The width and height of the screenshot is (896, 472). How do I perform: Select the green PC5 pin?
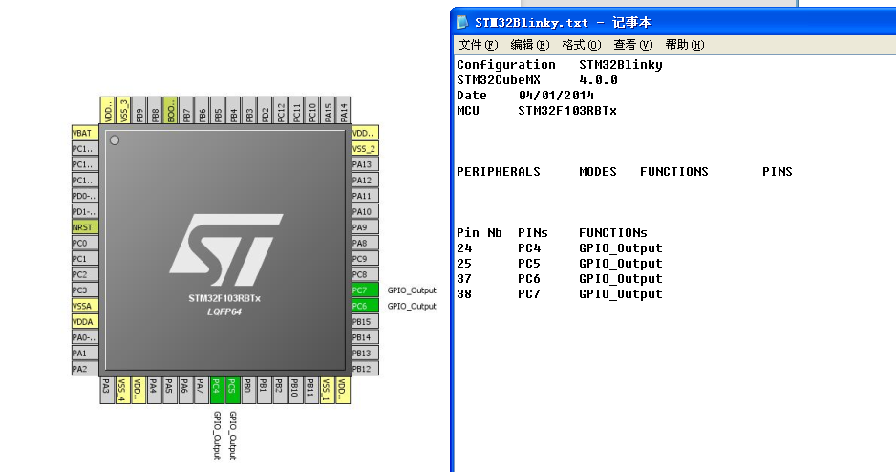[232, 390]
